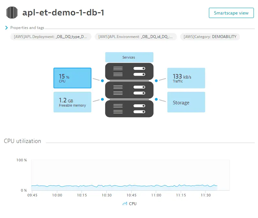
Task: Click the 0 % axis label
Action: tap(24, 190)
